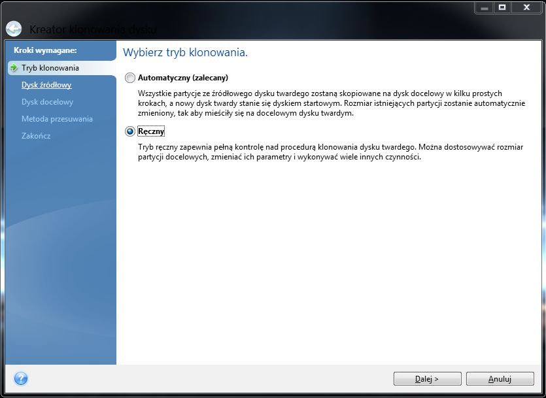This screenshot has width=546, height=398.
Task: Select the Automatyczny (zalecany) radio button
Action: pyautogui.click(x=130, y=78)
